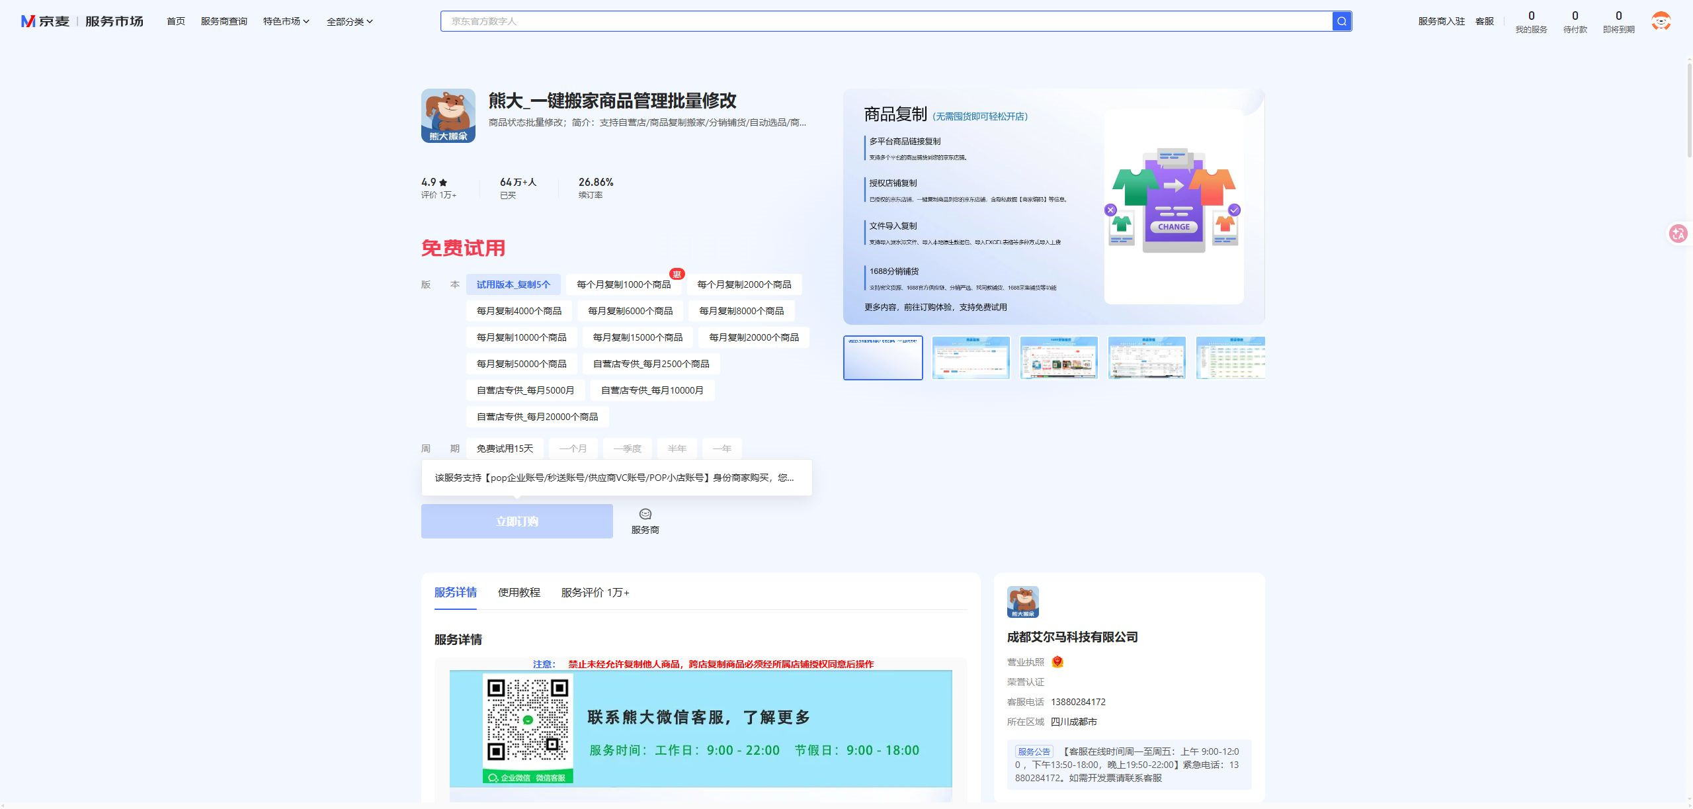Select the second preview thumbnail
Screen dimensions: 1693x809
pos(971,358)
